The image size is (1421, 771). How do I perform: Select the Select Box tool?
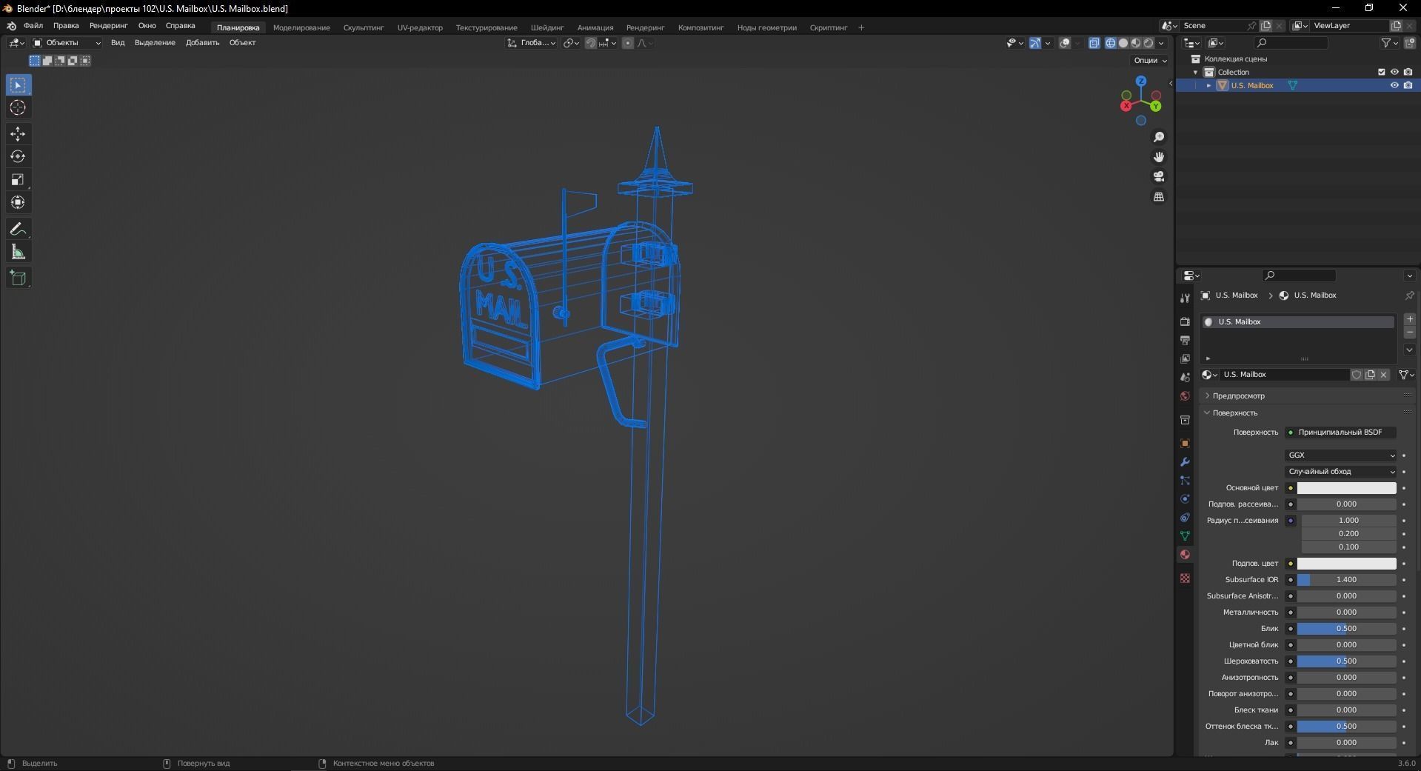point(19,85)
